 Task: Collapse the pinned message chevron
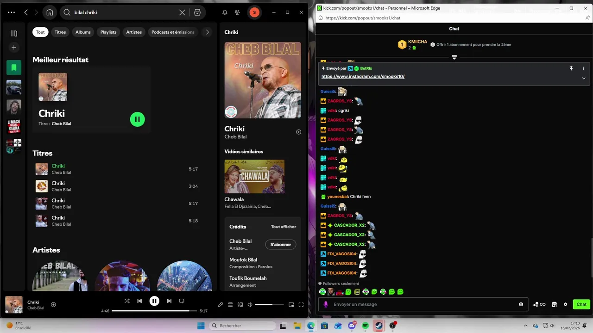click(584, 78)
